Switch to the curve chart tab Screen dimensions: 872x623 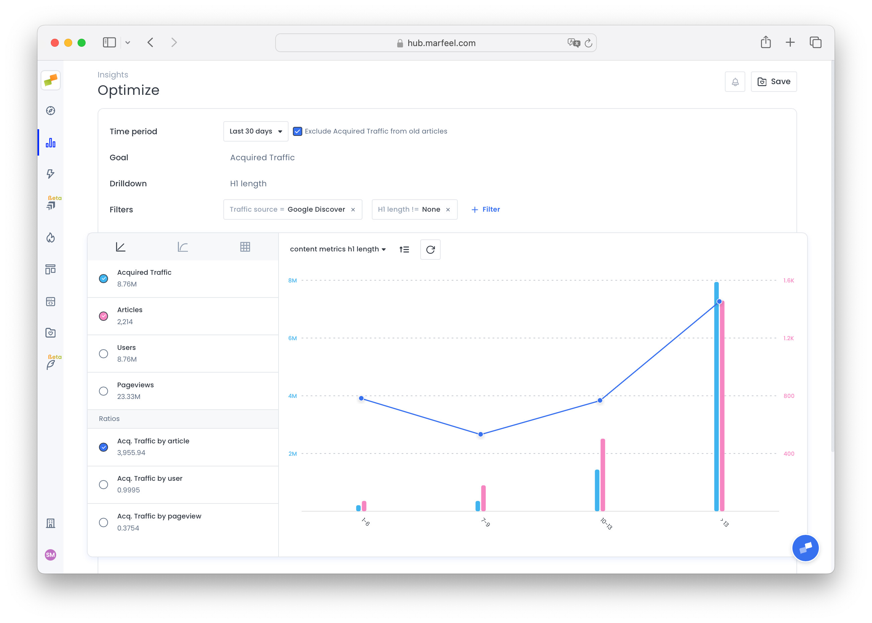(x=183, y=247)
